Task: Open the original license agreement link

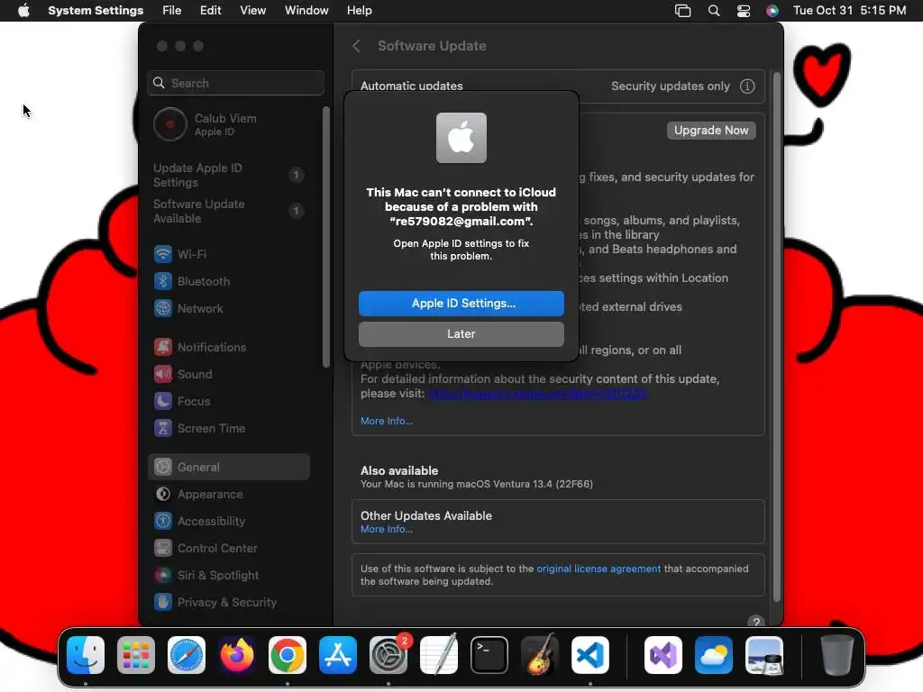Action: click(x=599, y=569)
